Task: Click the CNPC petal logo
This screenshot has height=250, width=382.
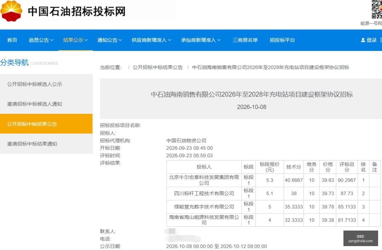Action: point(11,11)
